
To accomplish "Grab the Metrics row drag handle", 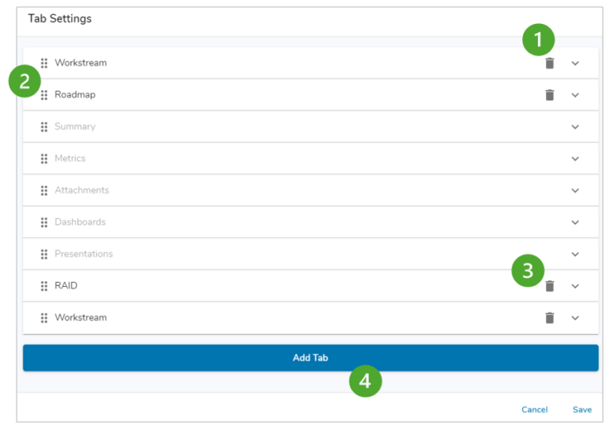I will point(44,158).
